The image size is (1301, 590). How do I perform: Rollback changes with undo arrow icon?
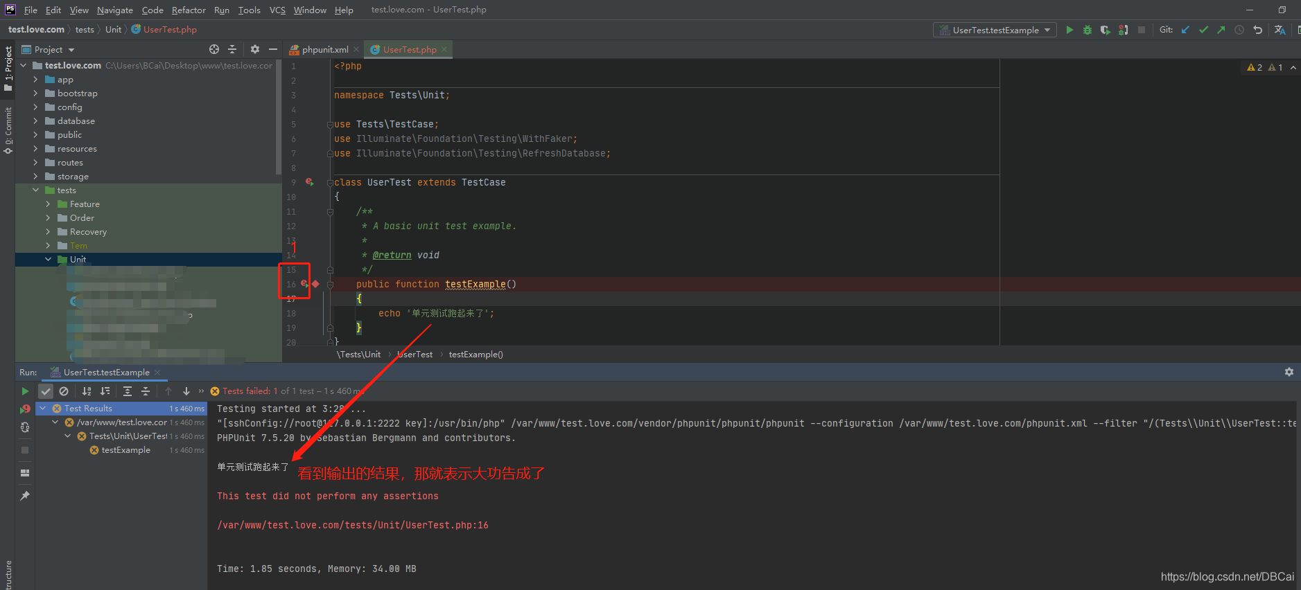pos(1257,30)
